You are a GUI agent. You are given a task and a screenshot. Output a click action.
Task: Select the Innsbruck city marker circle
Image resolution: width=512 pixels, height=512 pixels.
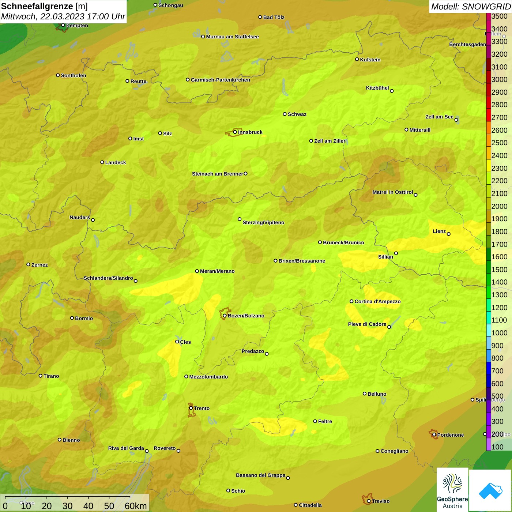235,132
